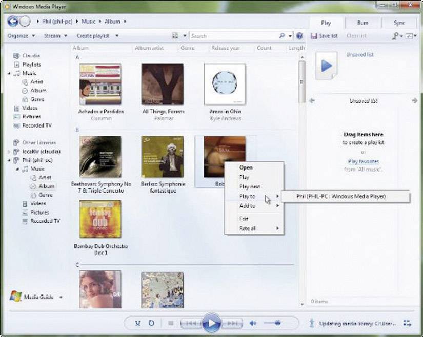Image resolution: width=423 pixels, height=337 pixels.
Task: Collapse the Phil (phil-pc) library node
Action: pyautogui.click(x=9, y=160)
